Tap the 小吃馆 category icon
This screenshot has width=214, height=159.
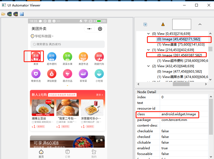click(x=99, y=74)
